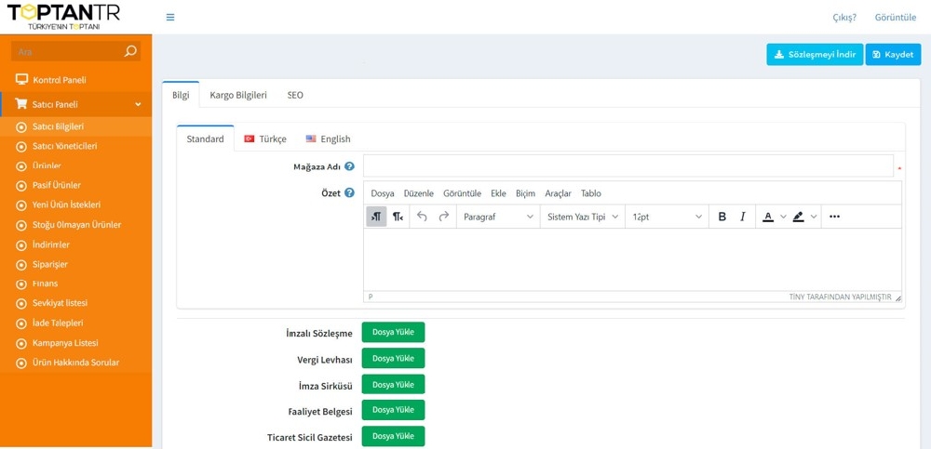Screen dimensions: 931x449
Task: Expand the 12pt font size dropdown
Action: point(667,217)
